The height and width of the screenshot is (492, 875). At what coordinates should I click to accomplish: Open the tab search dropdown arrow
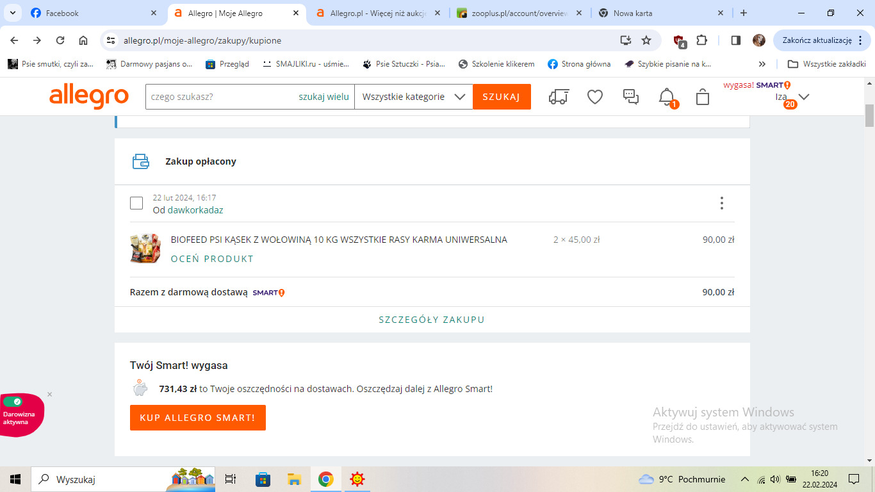(x=12, y=13)
